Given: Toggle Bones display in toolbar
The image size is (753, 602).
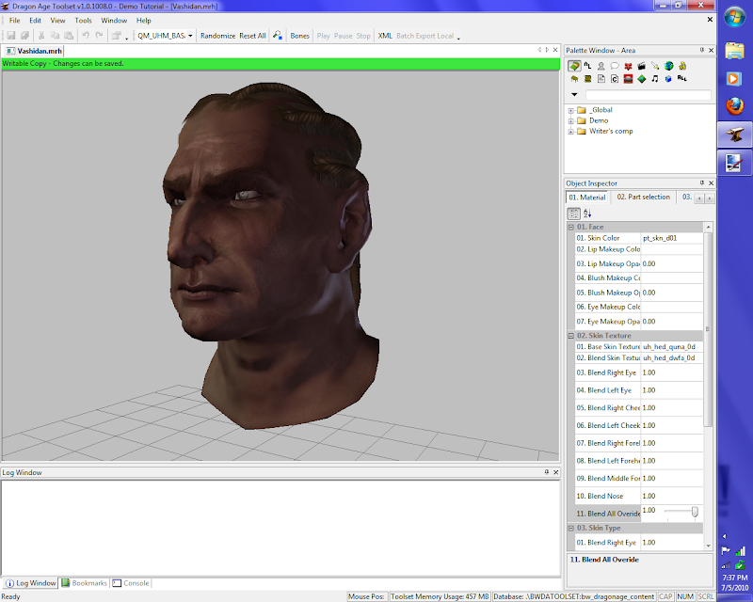Looking at the screenshot, I should (299, 36).
